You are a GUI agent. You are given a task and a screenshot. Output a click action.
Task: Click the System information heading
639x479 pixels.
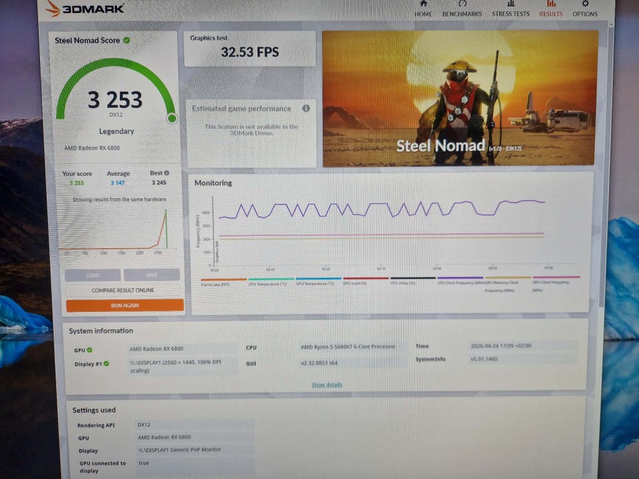coord(101,331)
